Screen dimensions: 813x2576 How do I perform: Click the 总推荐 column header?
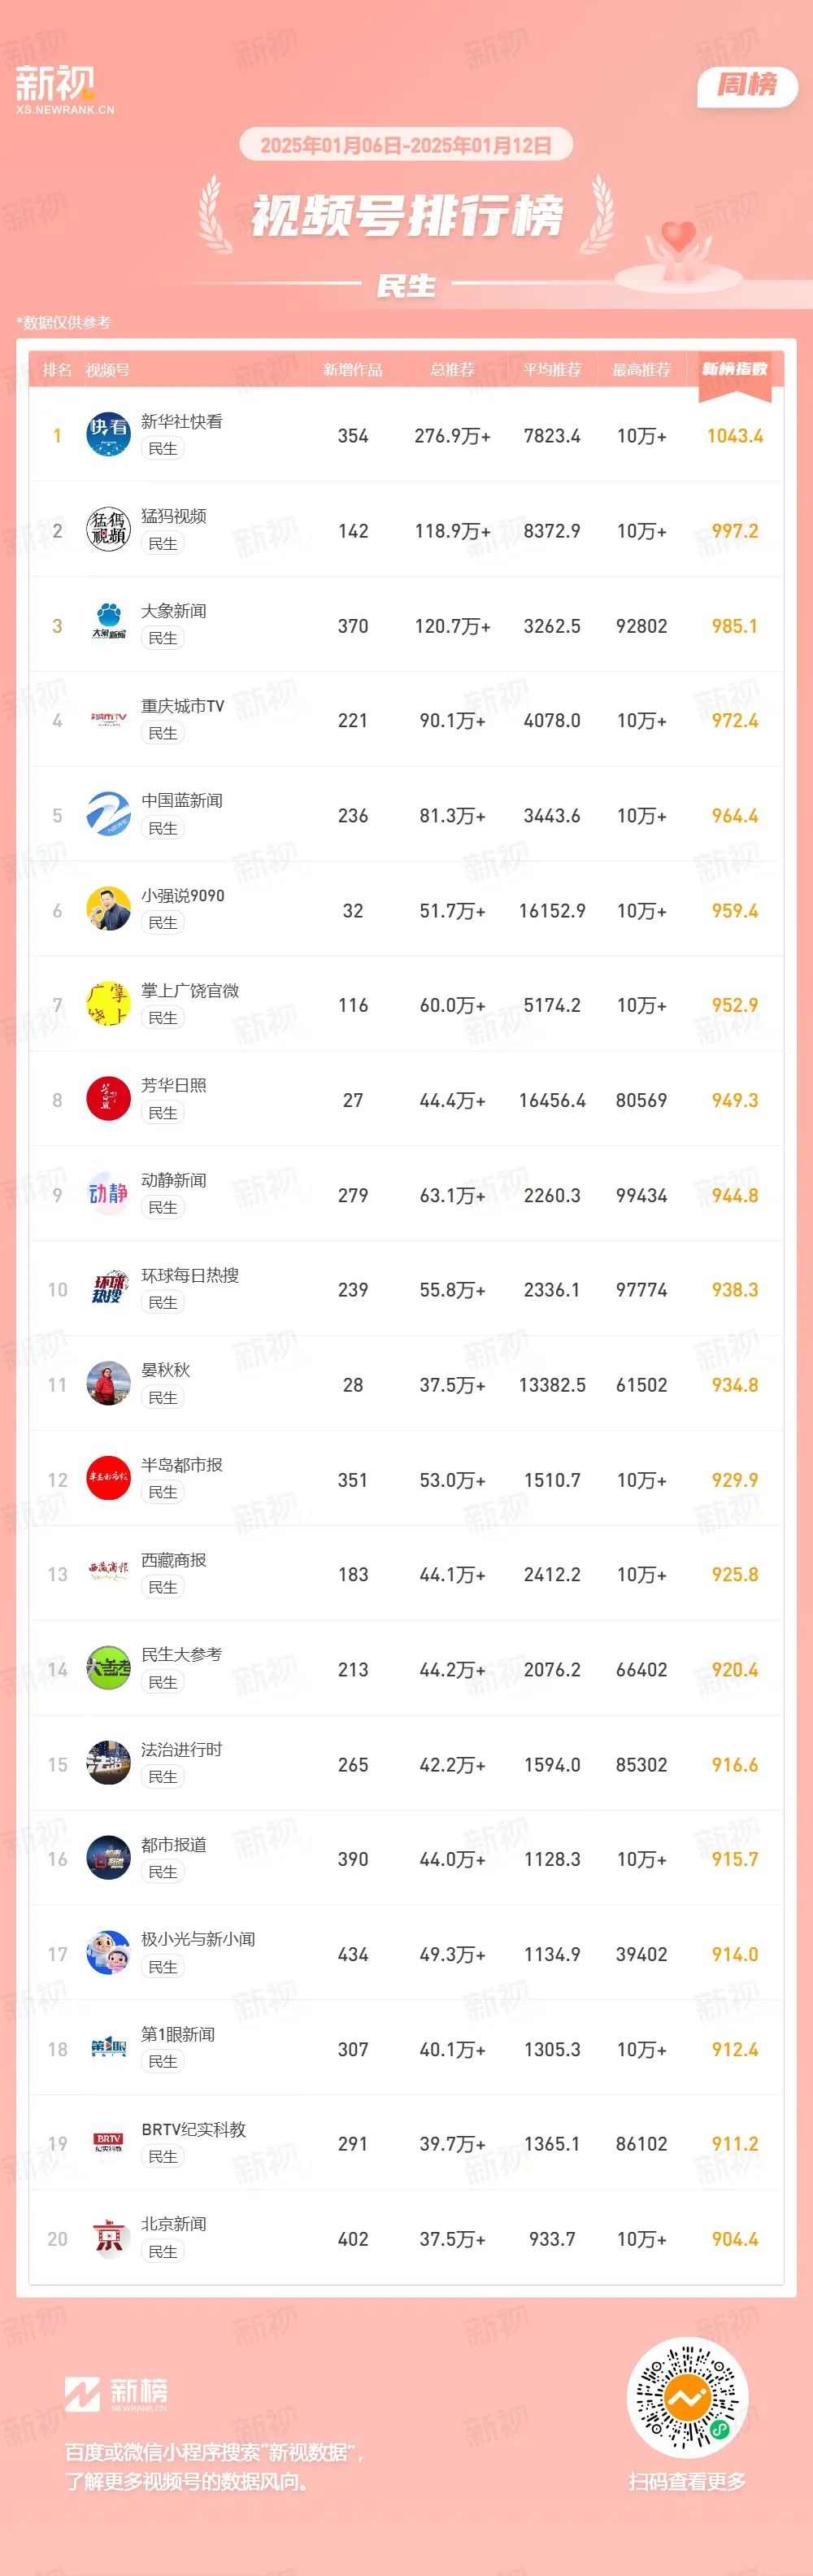pyautogui.click(x=452, y=370)
